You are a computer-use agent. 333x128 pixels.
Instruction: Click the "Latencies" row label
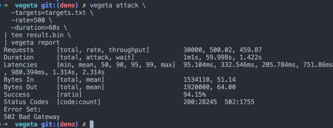click(x=21, y=65)
